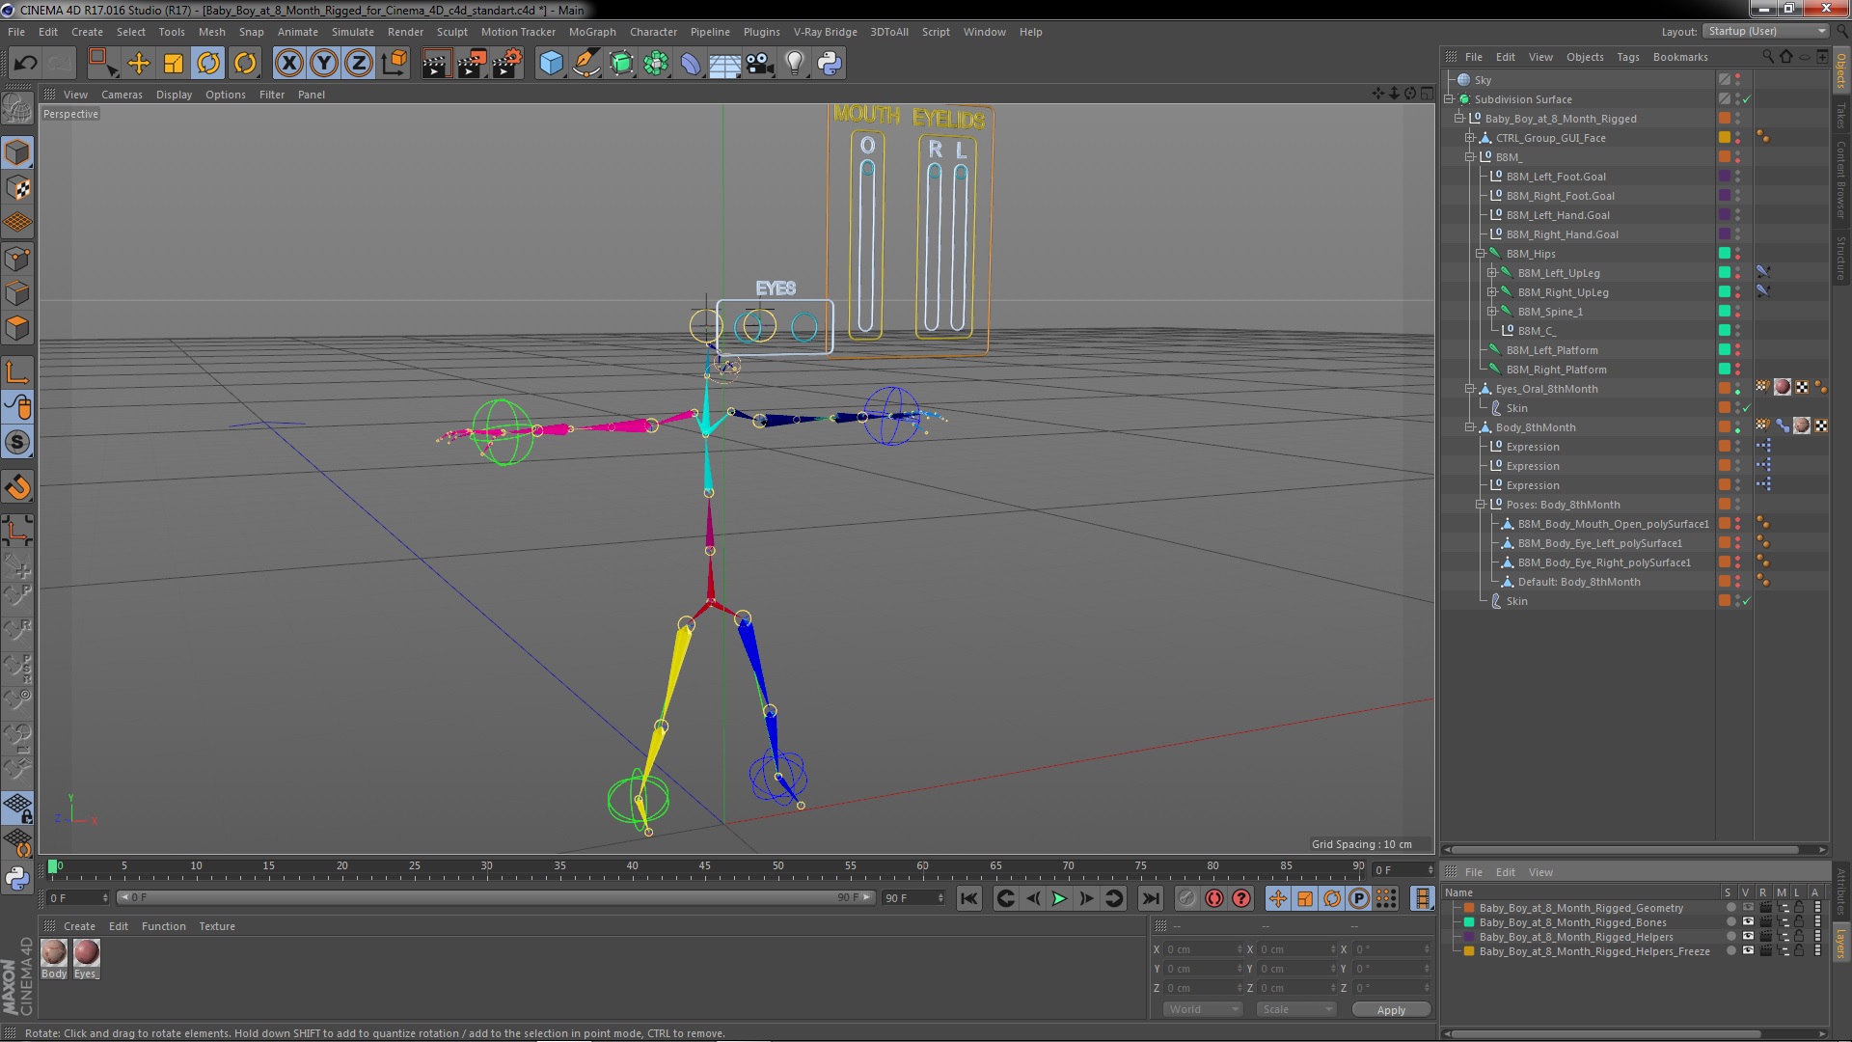This screenshot has width=1852, height=1042.
Task: Click the Python script icon in the toolbar
Action: (x=830, y=64)
